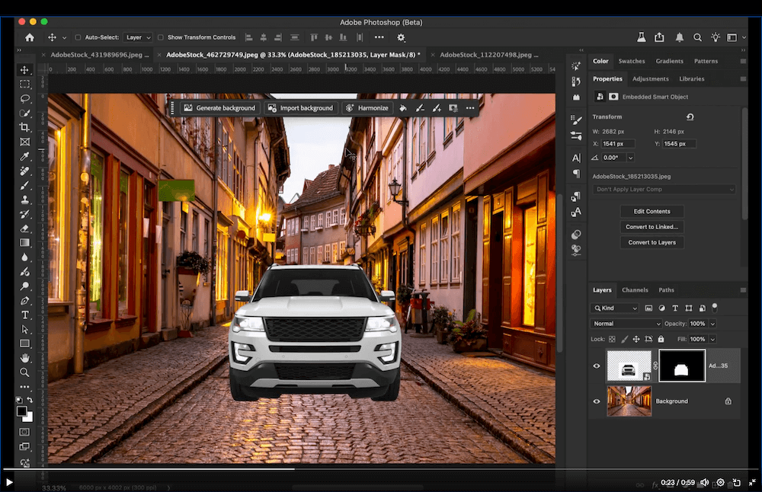Select the Move tool
The height and width of the screenshot is (492, 762).
tap(24, 69)
